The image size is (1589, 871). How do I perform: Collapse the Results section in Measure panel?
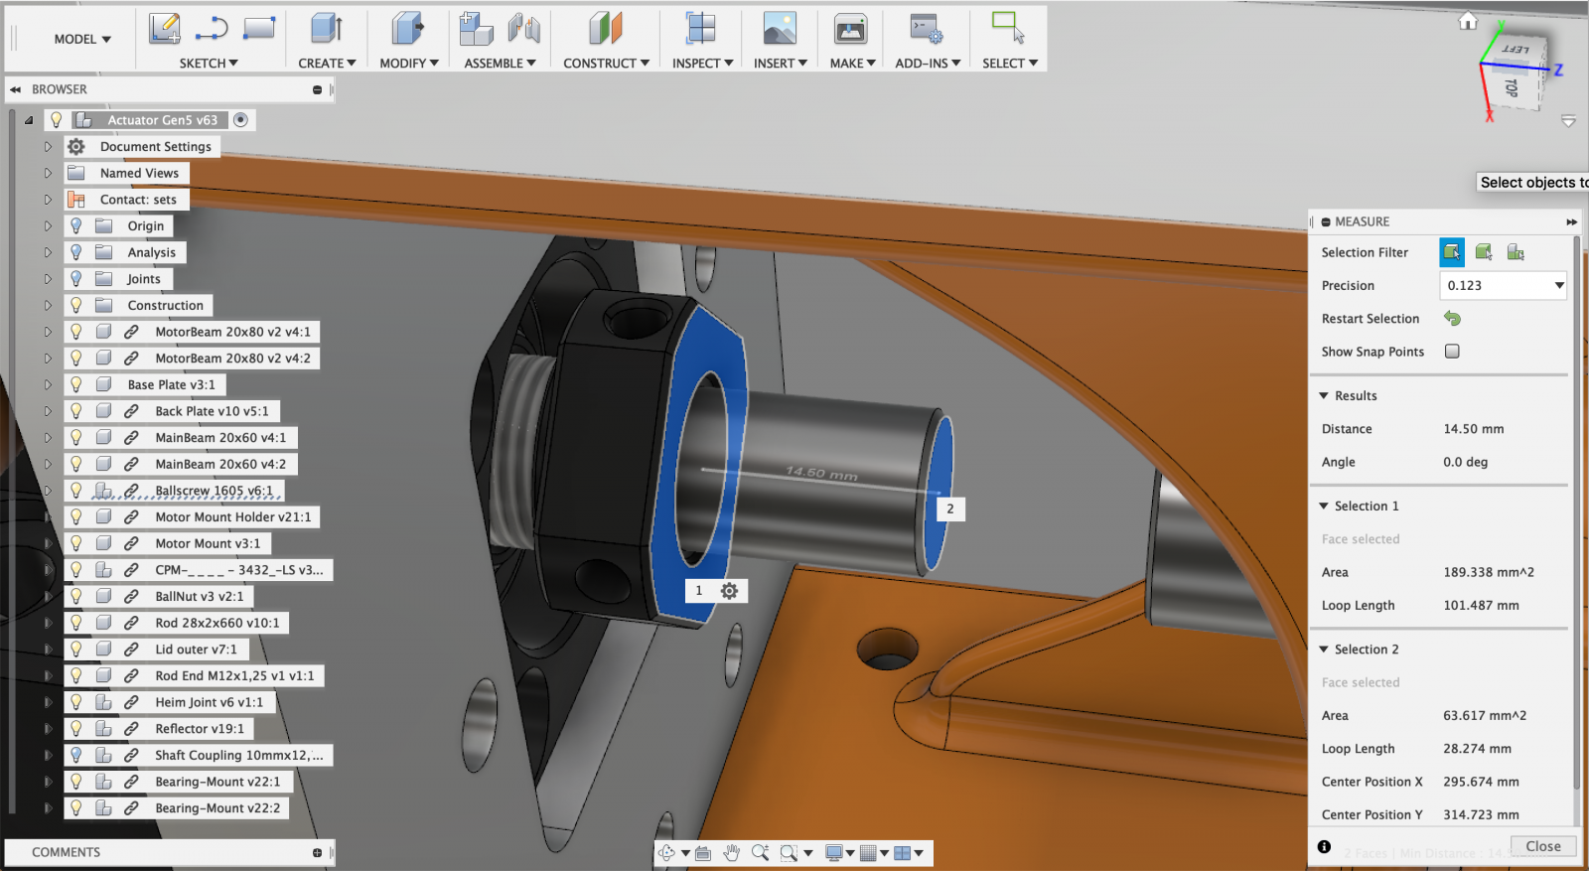1324,396
